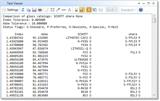This screenshot has width=160, height=101.
Task: Open the clone window icon
Action: [95, 10]
